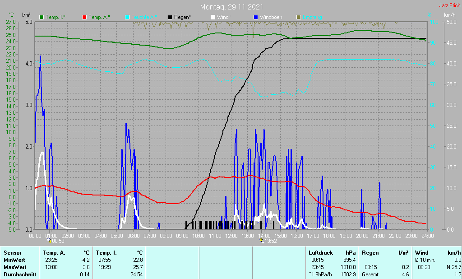The width and height of the screenshot is (462, 279).
Task: Click the chart title 'Montag, 29.11.2021'
Action: [x=231, y=7]
